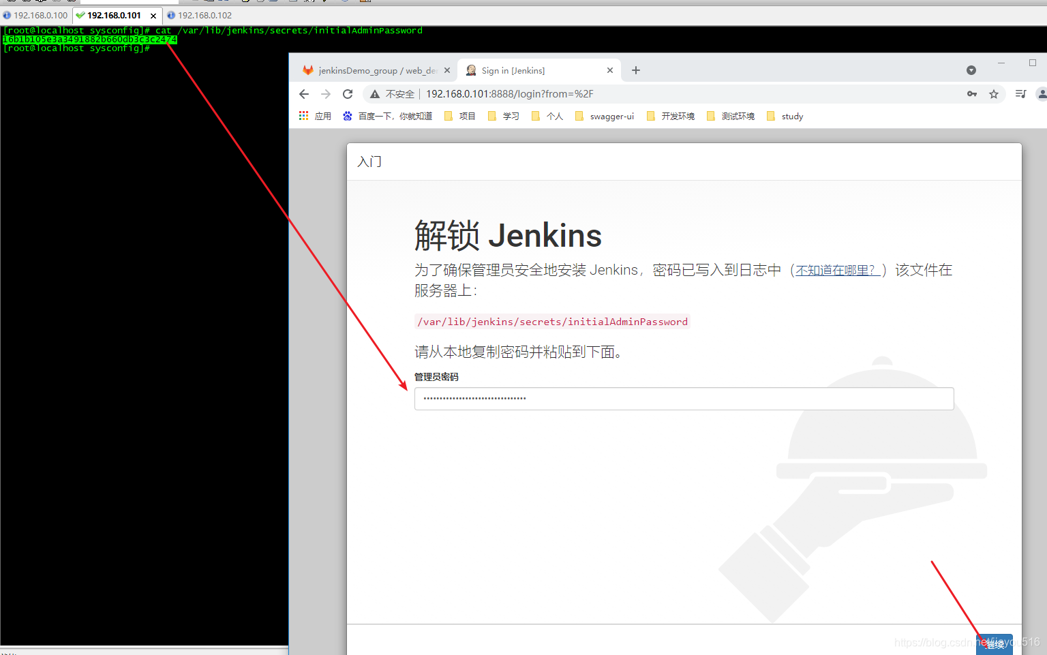Open the 开发环境 bookmark folder
The image size is (1047, 655).
pyautogui.click(x=671, y=116)
